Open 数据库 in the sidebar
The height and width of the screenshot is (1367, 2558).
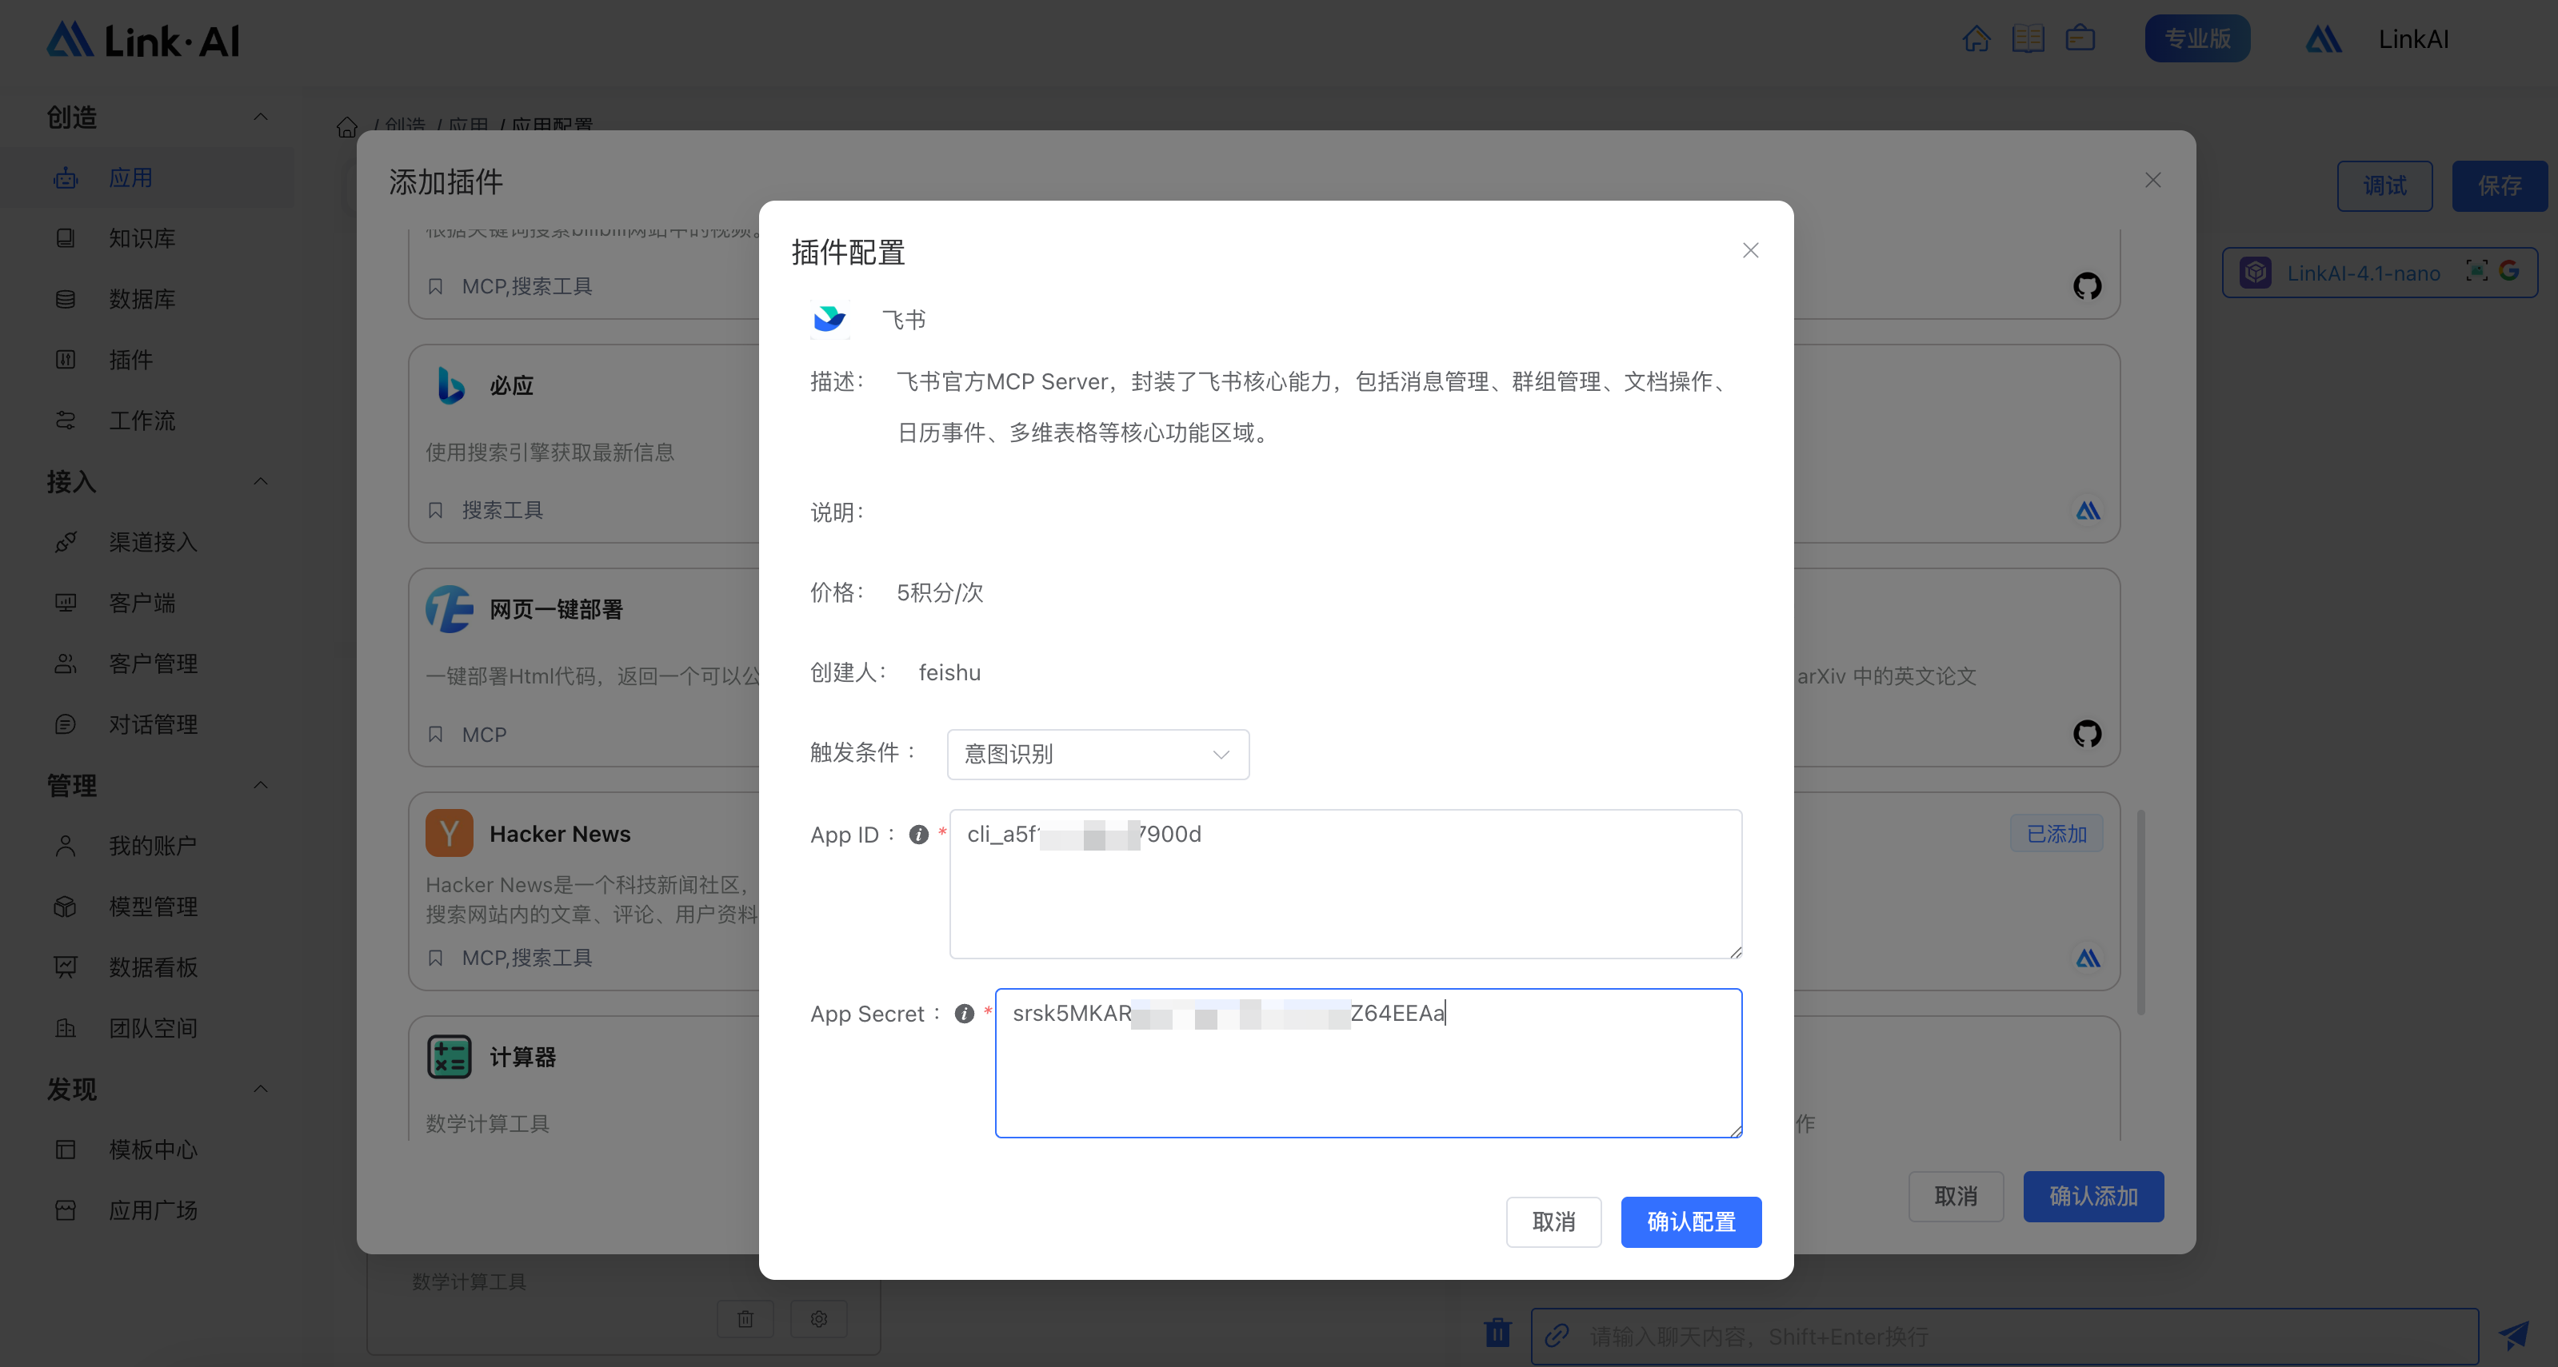[x=147, y=299]
